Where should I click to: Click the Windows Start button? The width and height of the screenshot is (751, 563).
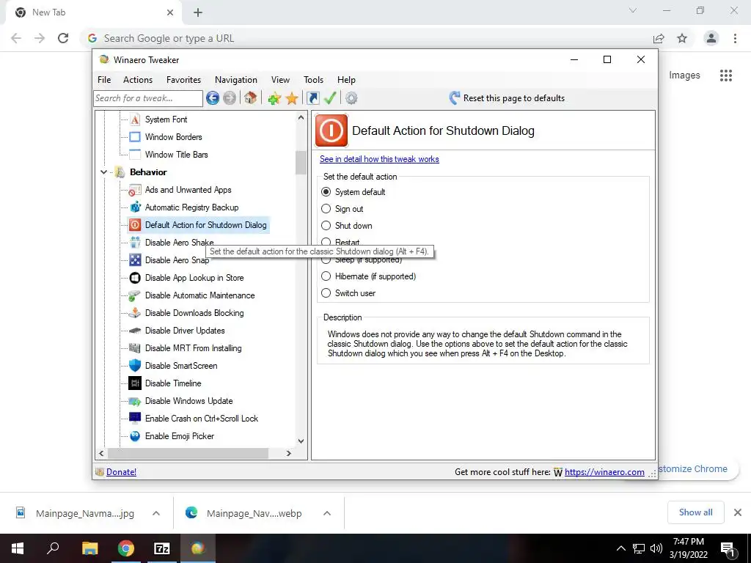[18, 548]
